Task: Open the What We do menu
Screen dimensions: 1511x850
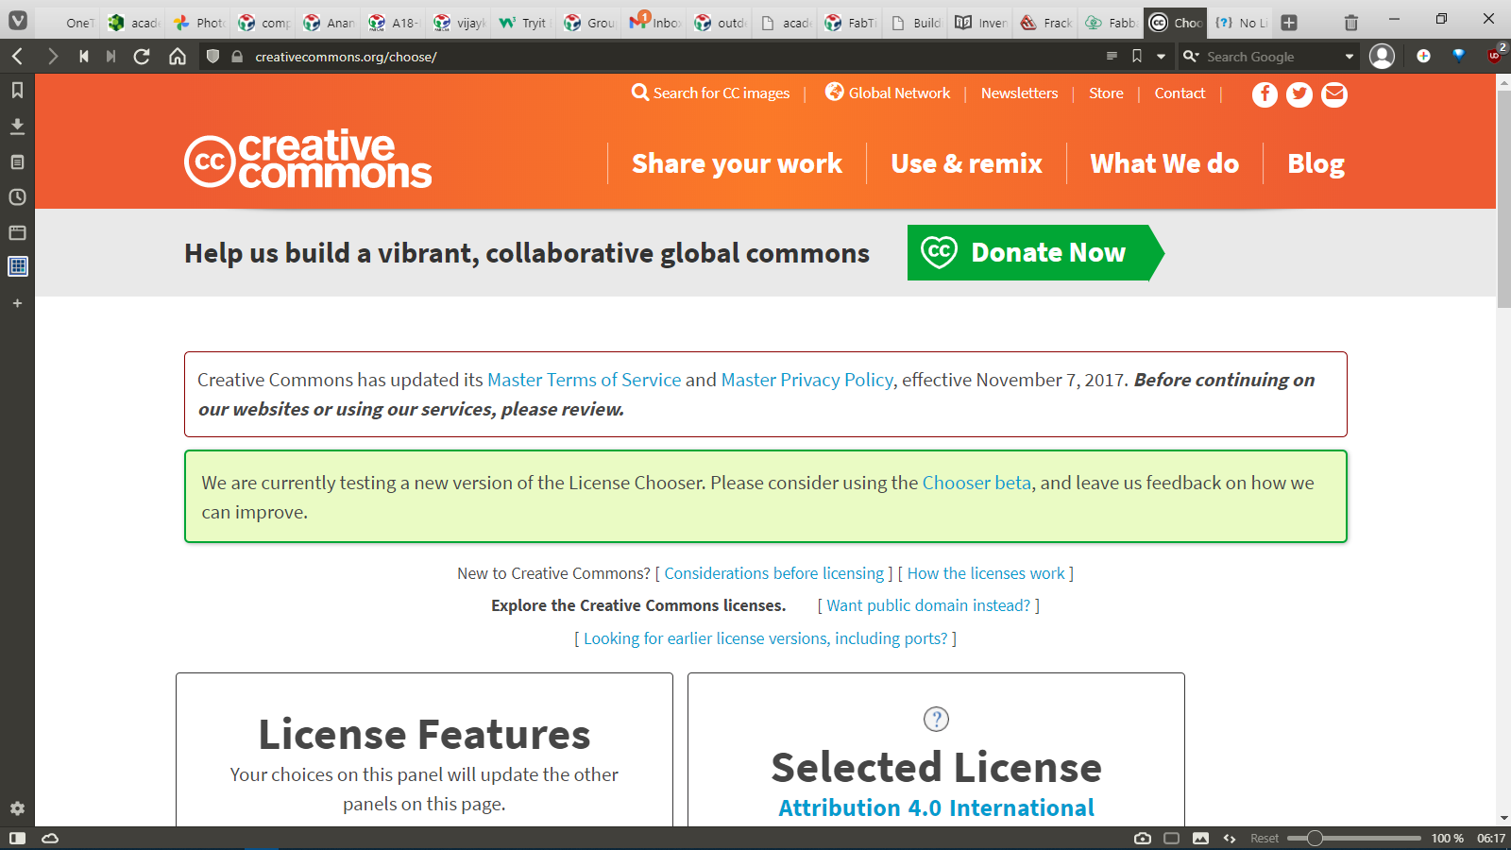Action: (x=1164, y=163)
